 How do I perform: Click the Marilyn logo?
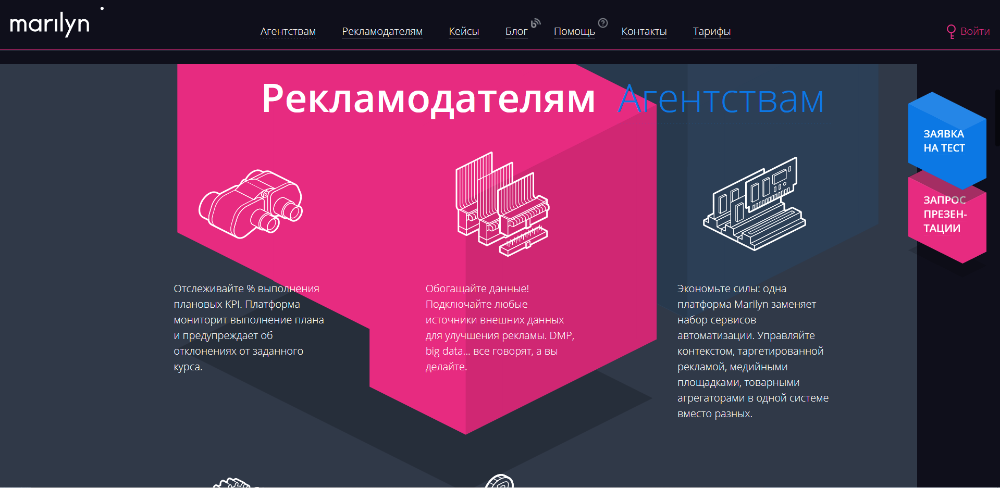click(x=50, y=24)
